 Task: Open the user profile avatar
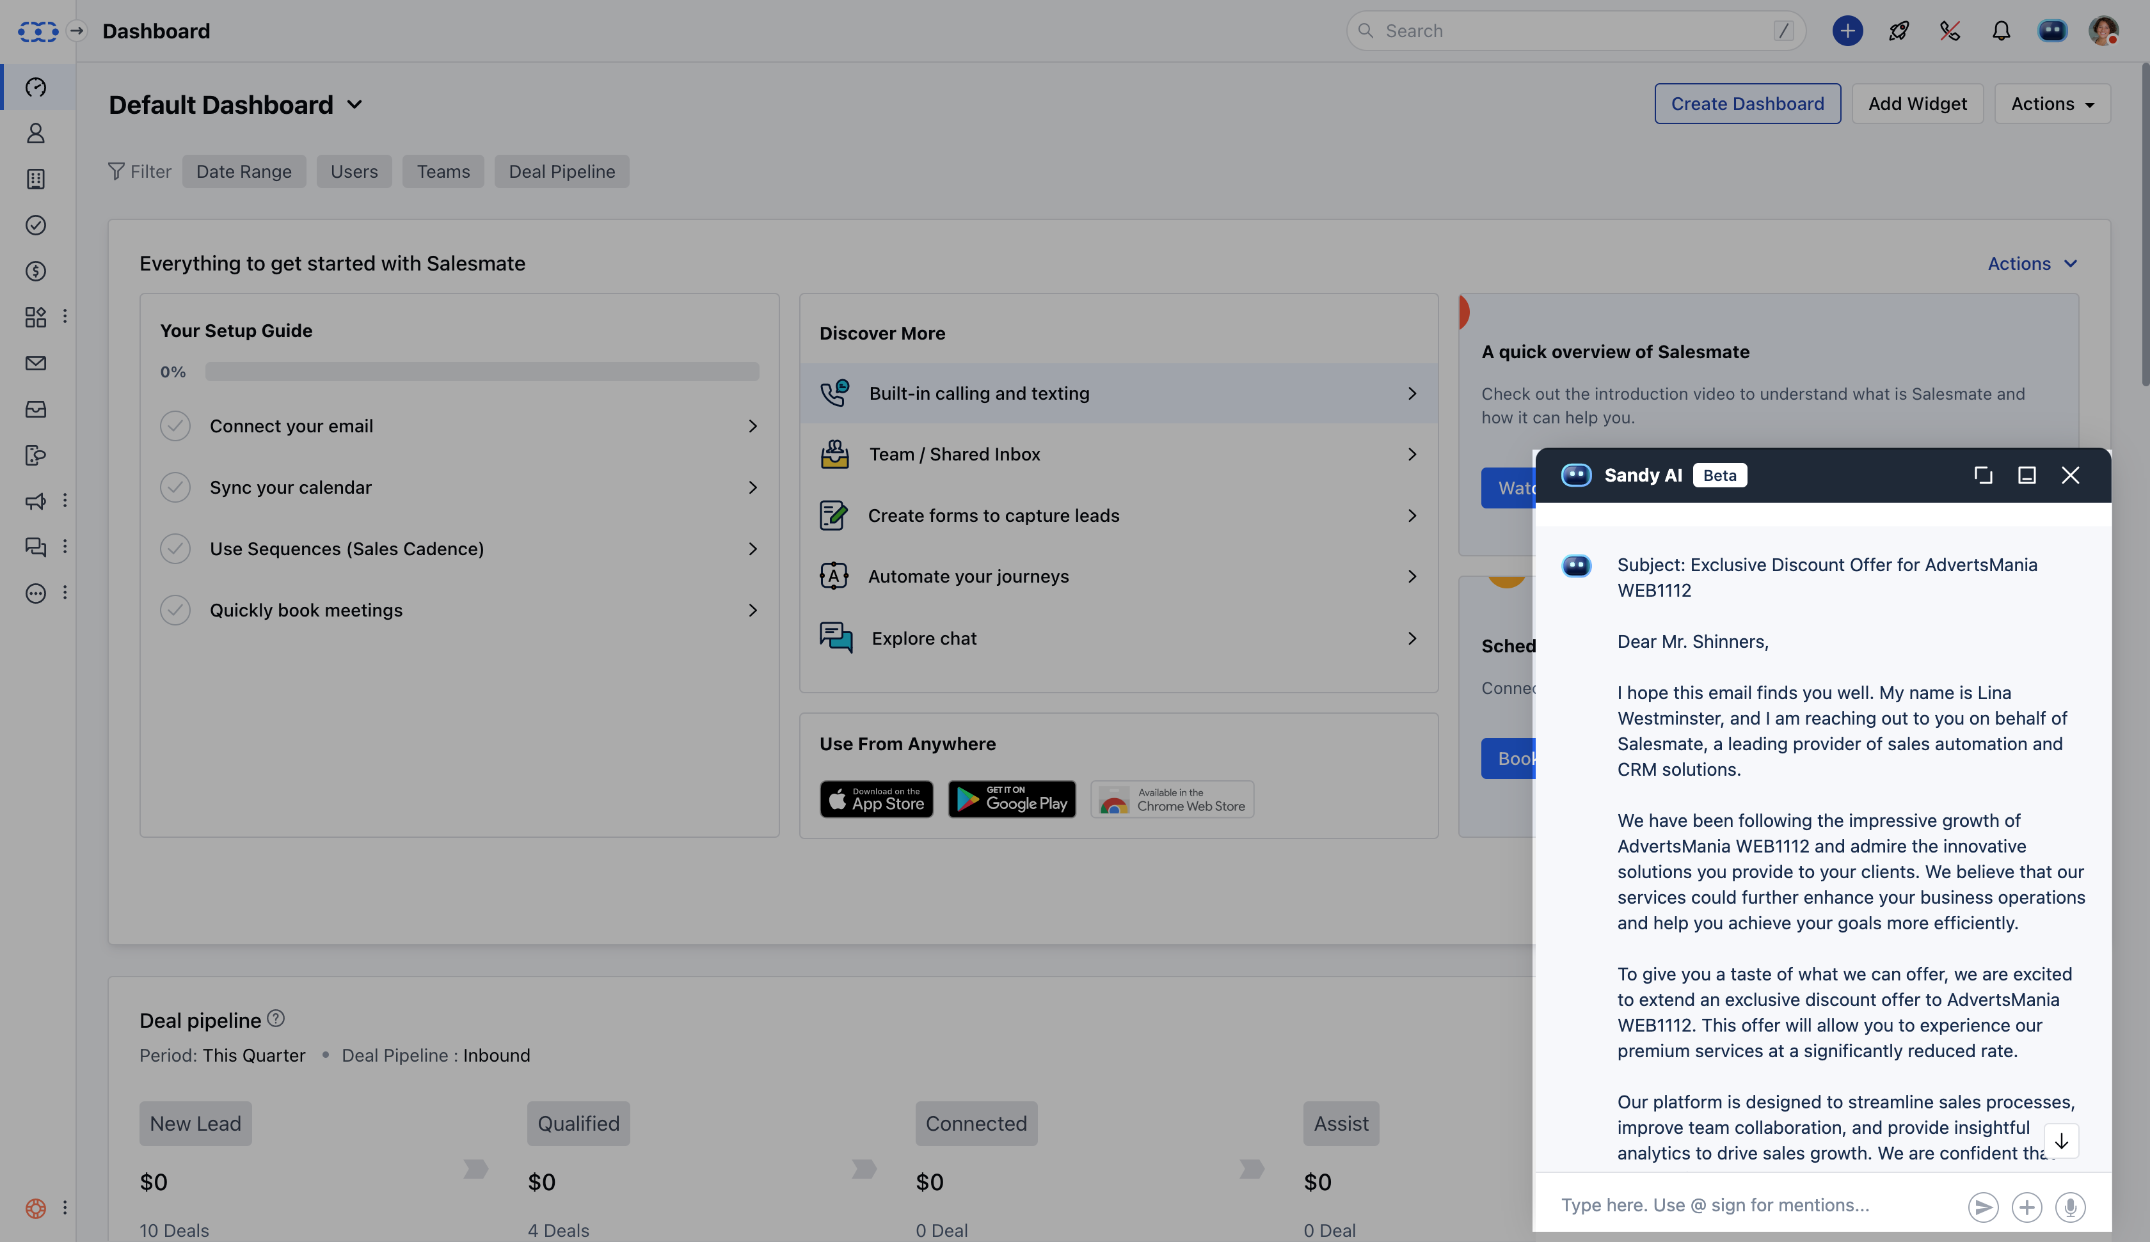point(2103,31)
